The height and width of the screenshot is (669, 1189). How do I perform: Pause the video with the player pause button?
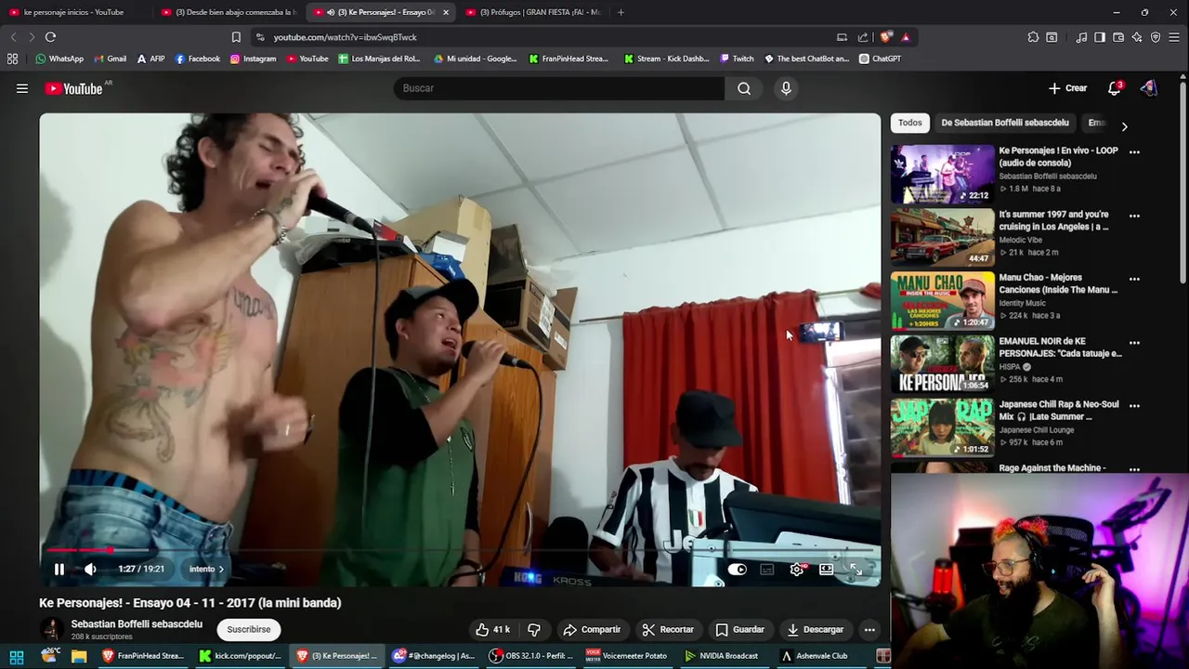click(59, 570)
